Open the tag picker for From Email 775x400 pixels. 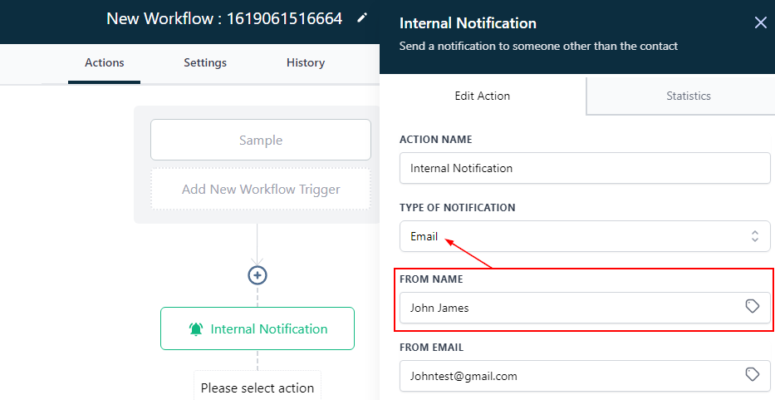(x=753, y=375)
